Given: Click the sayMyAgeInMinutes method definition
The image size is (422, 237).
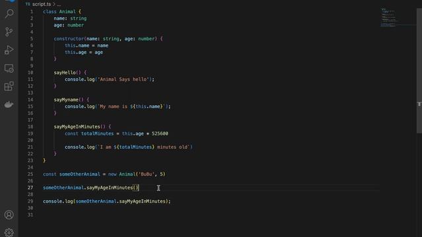Looking at the screenshot, I should tap(76, 126).
